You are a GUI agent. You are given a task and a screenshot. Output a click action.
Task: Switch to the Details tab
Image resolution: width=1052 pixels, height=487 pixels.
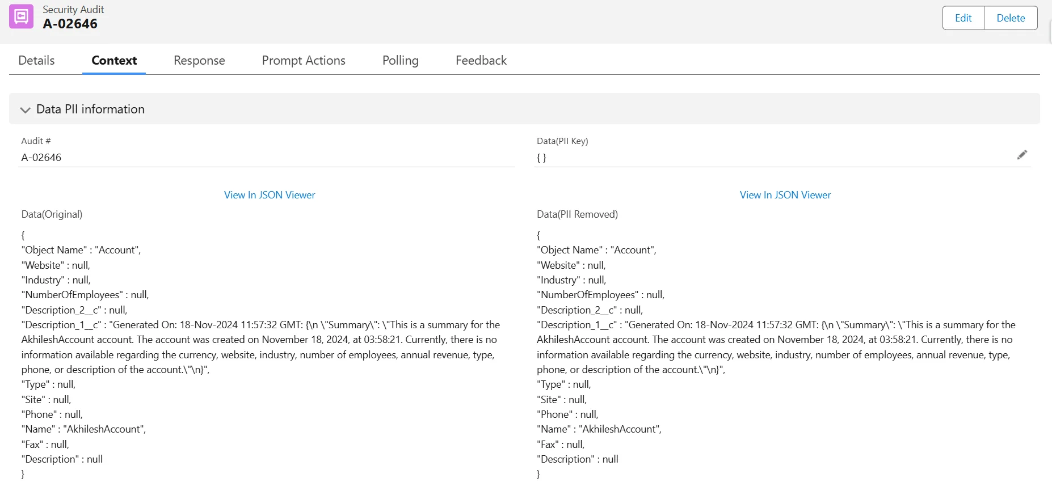point(36,61)
